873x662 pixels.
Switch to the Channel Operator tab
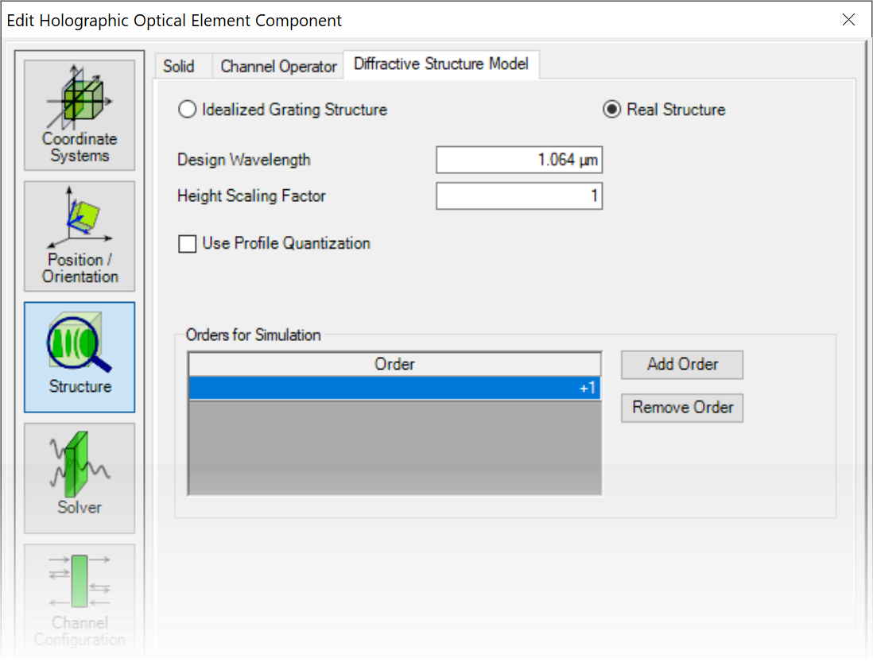tap(278, 66)
